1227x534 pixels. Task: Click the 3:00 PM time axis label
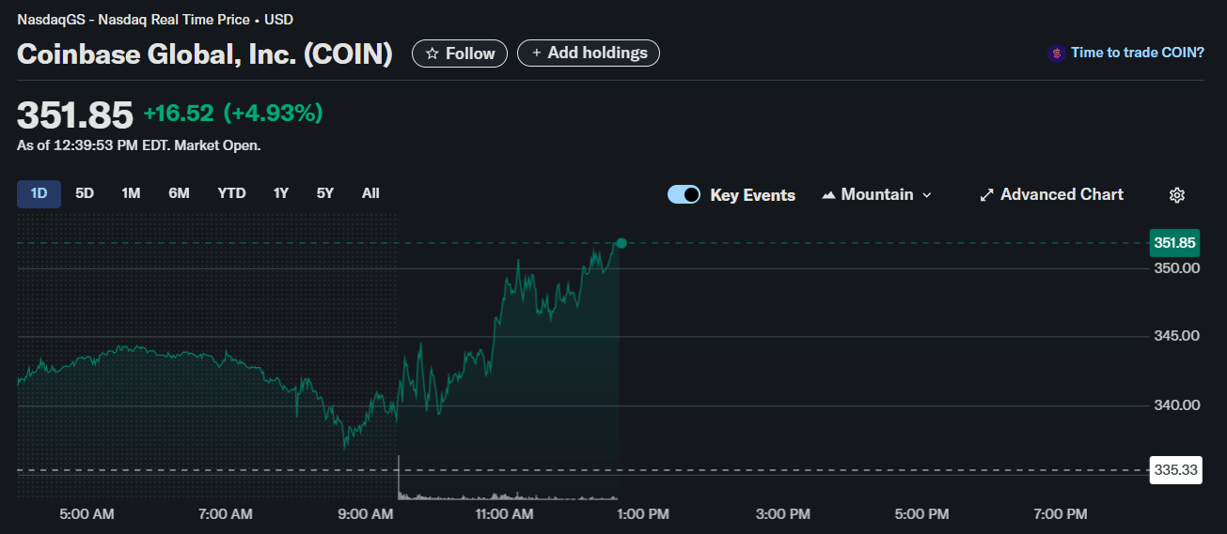pos(783,514)
